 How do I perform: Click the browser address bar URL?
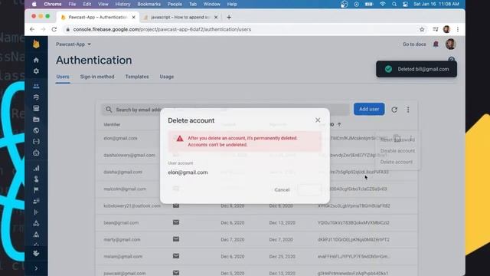pos(162,29)
